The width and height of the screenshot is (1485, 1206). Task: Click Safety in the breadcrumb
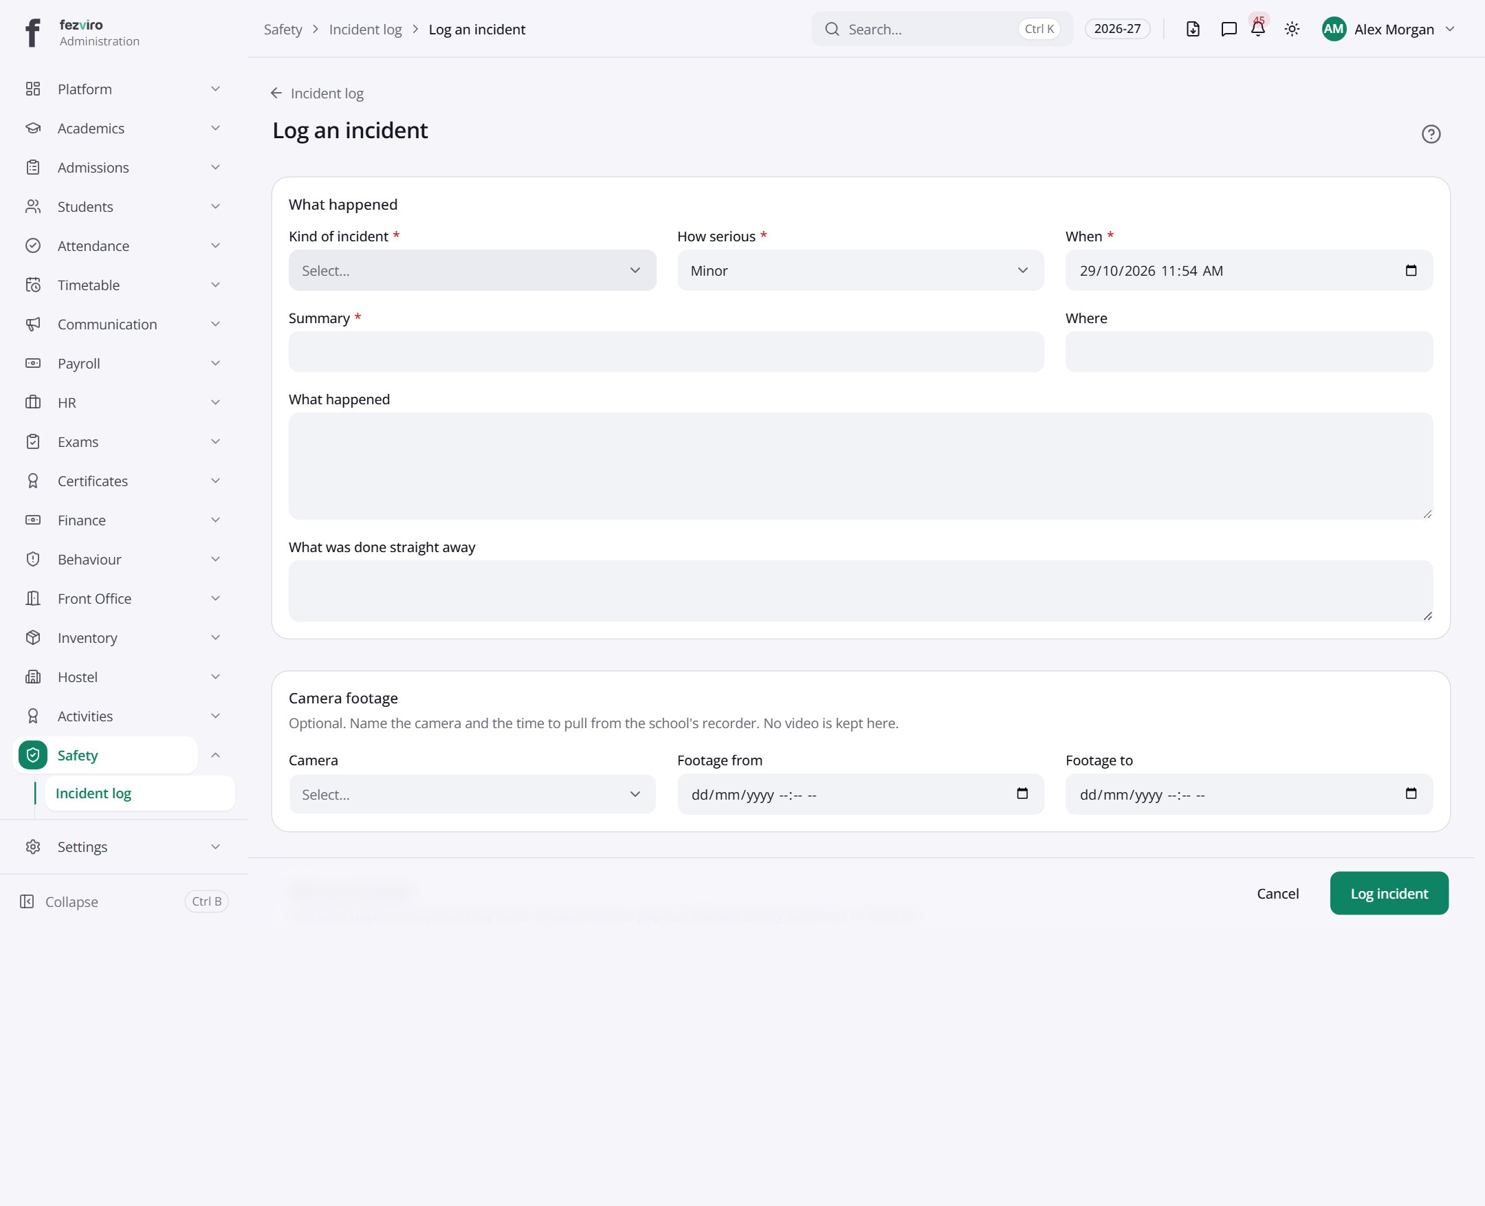pos(283,29)
